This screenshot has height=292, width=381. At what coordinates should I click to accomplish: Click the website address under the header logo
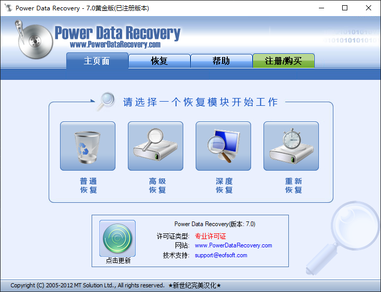pos(115,45)
